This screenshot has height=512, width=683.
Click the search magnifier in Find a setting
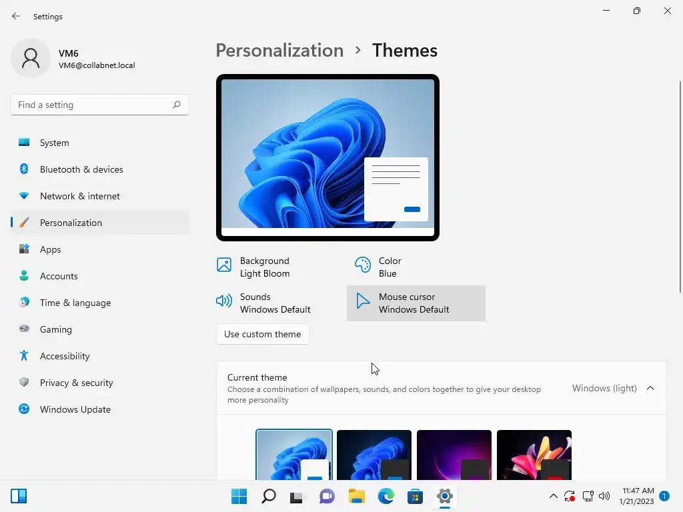(176, 105)
